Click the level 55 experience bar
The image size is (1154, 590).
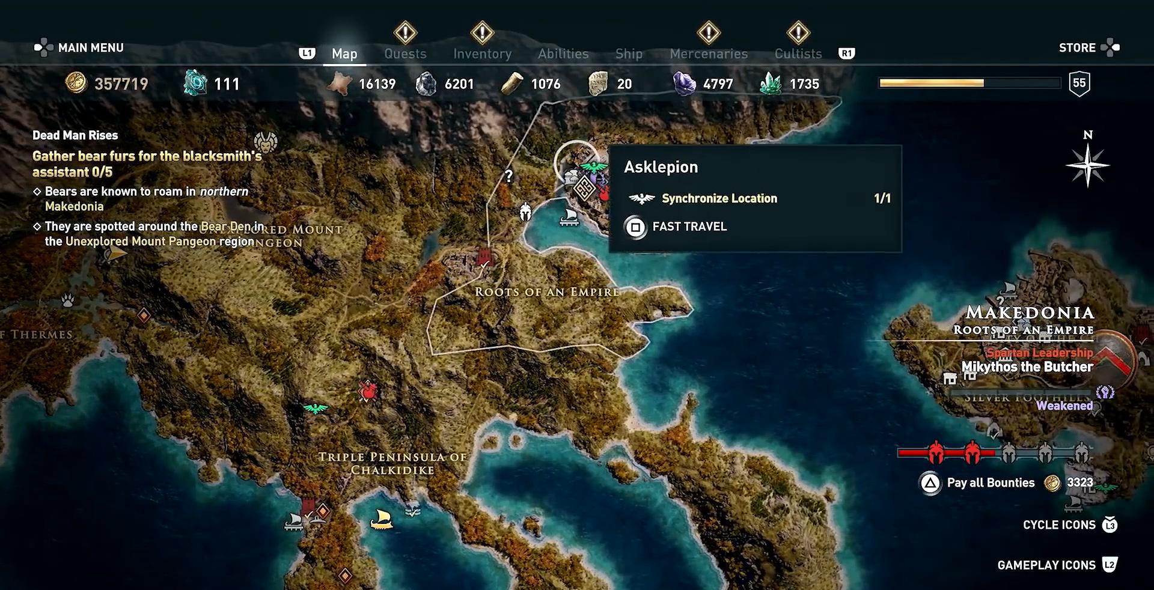pos(970,83)
